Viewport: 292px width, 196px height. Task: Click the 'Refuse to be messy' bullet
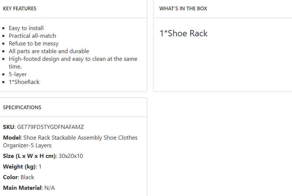[x=34, y=44]
